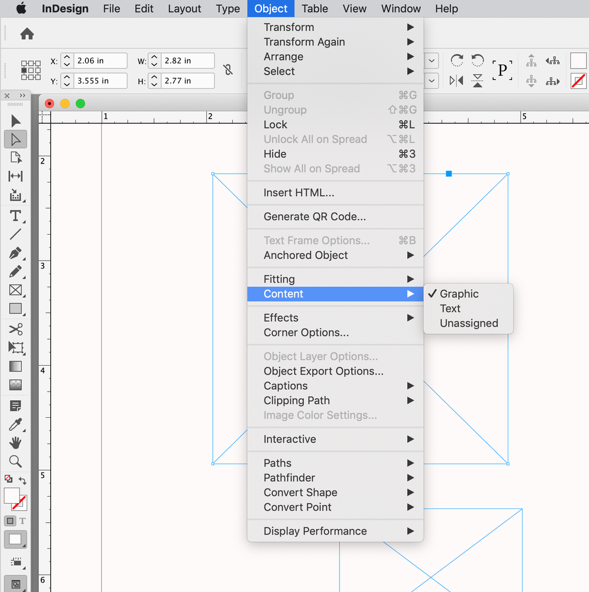Select the Note tool
589x592 pixels.
[15, 406]
